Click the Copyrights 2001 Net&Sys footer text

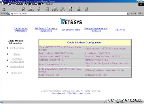[x=71, y=91]
